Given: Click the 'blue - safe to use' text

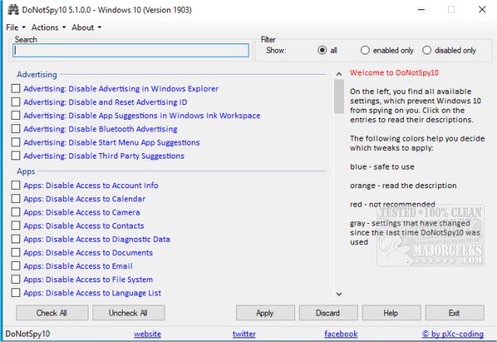Looking at the screenshot, I should coord(382,167).
